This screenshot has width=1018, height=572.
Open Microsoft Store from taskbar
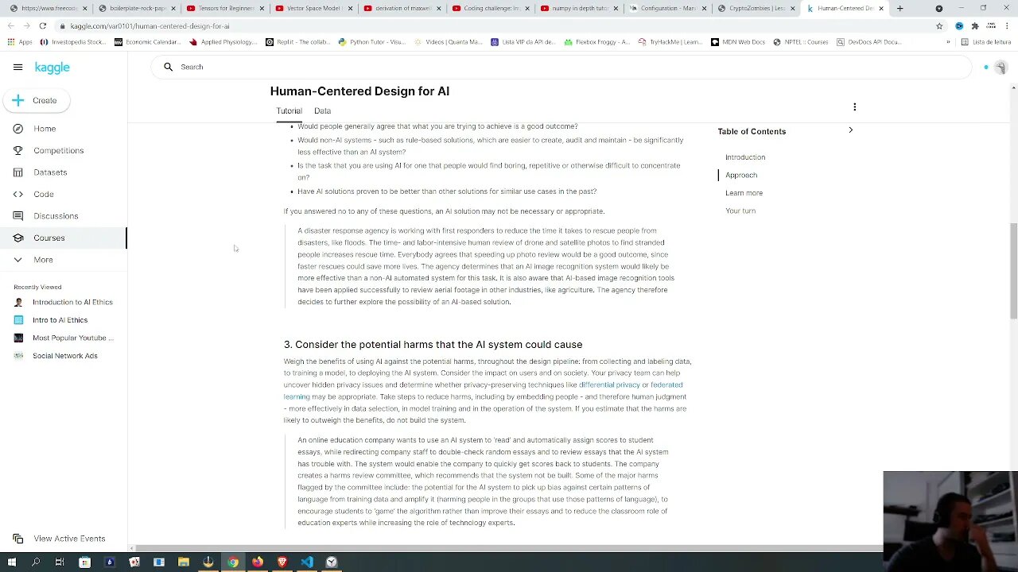point(85,562)
